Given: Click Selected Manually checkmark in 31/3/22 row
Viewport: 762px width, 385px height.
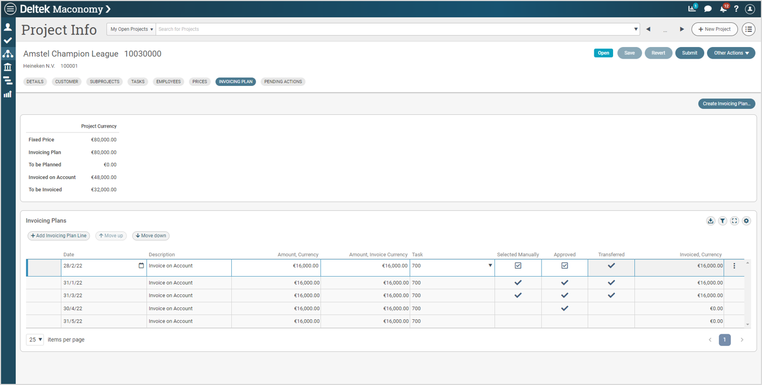Looking at the screenshot, I should click(x=518, y=295).
